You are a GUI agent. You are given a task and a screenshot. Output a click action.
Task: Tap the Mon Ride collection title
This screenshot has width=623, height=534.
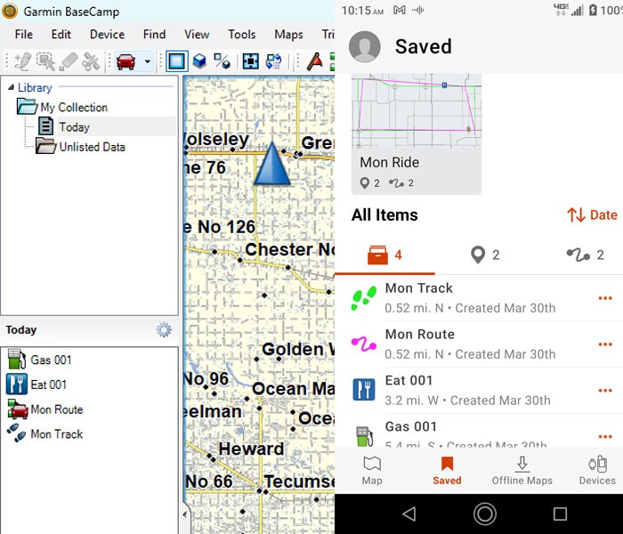point(390,162)
